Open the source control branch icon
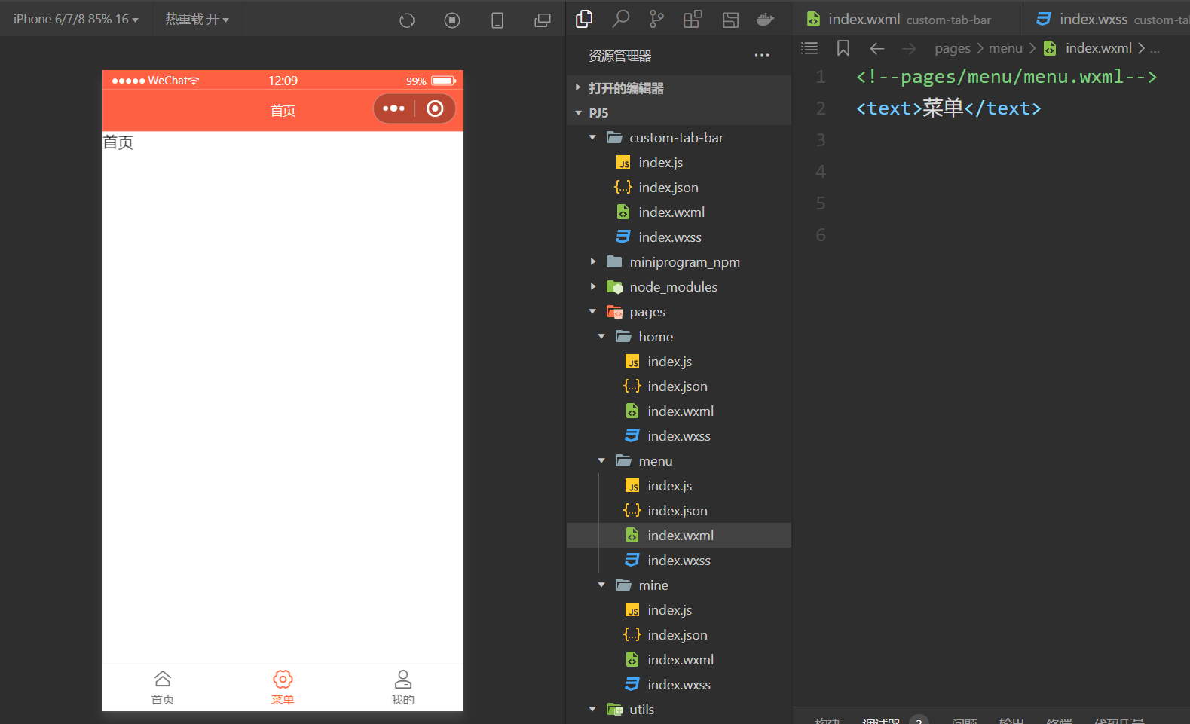Viewport: 1190px width, 724px height. [656, 19]
